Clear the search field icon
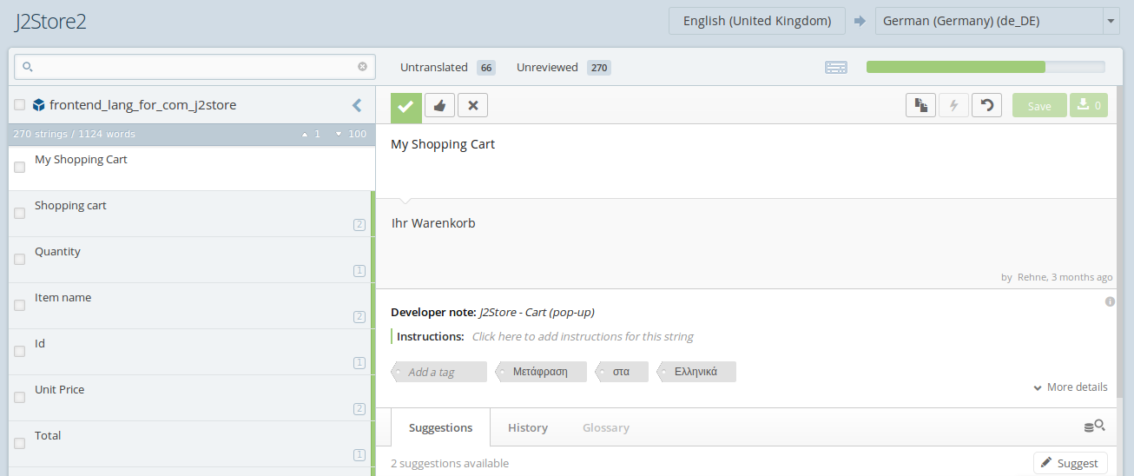Image resolution: width=1134 pixels, height=476 pixels. click(362, 67)
